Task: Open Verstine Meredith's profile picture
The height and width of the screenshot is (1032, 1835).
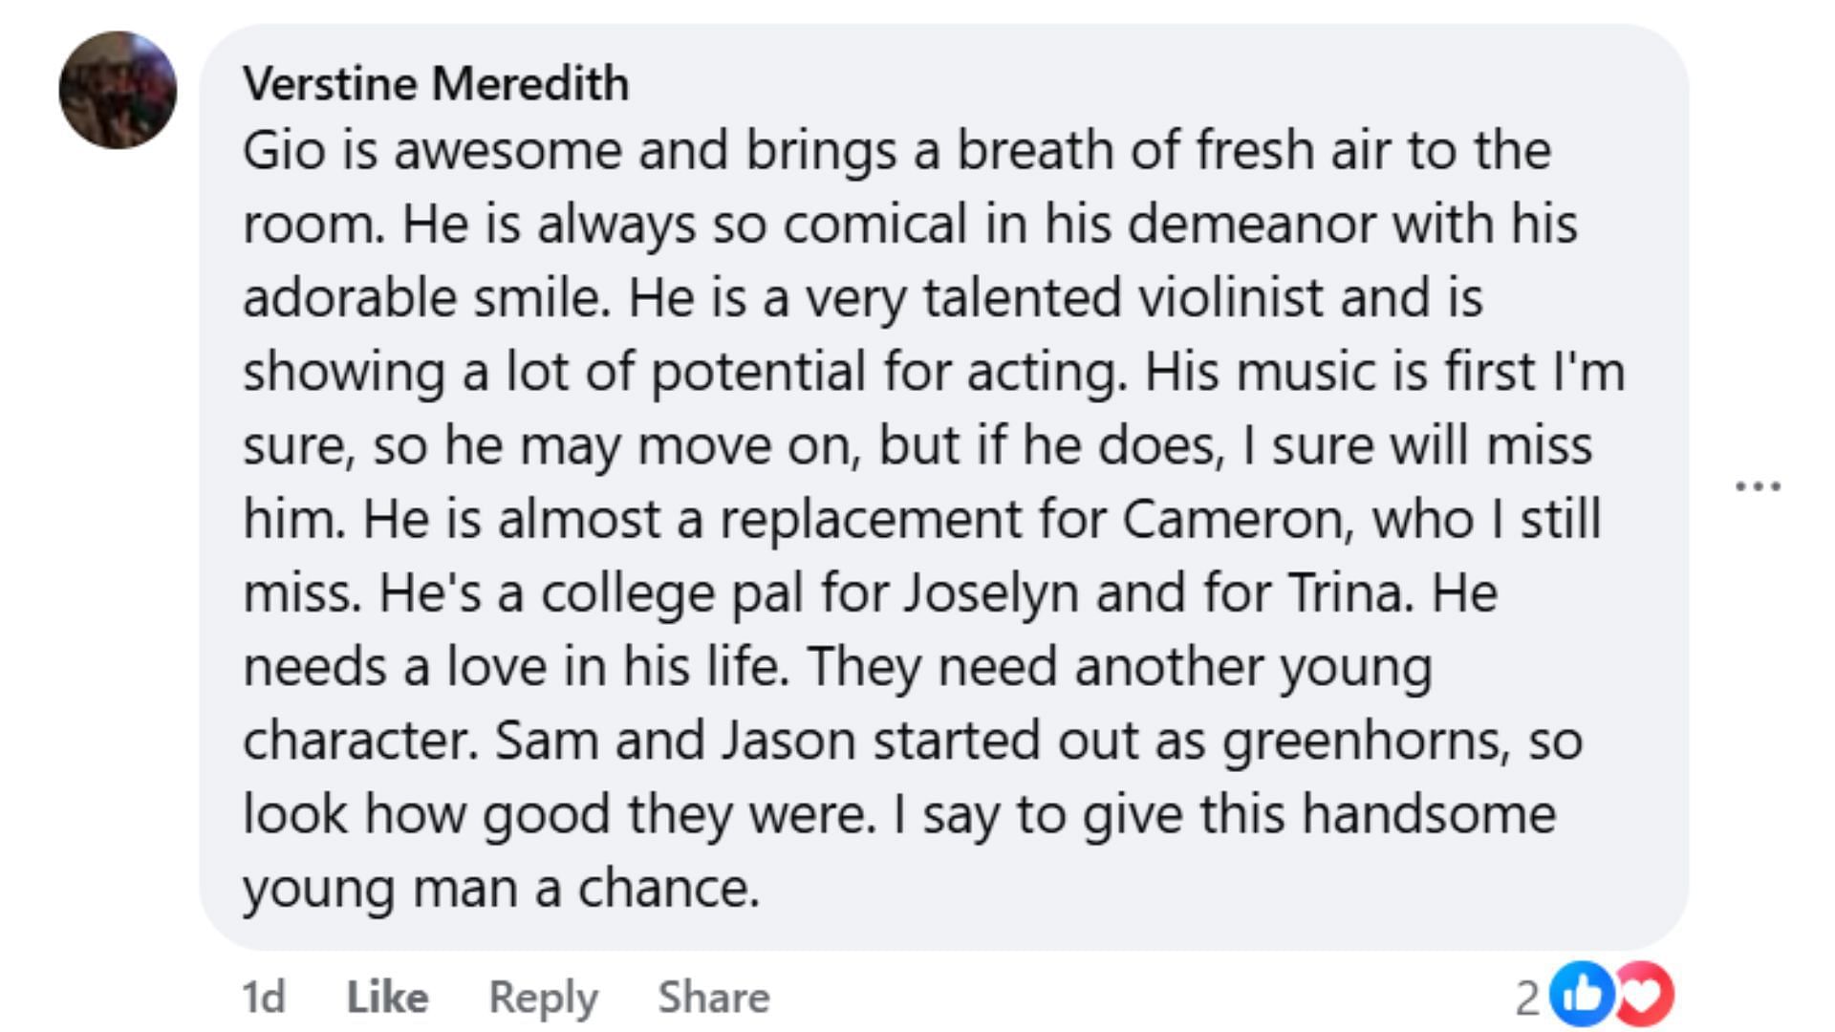Action: click(118, 90)
